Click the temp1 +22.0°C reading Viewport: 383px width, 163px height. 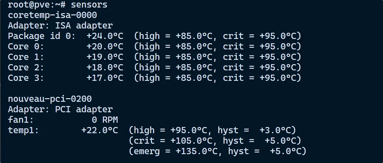click(100, 130)
